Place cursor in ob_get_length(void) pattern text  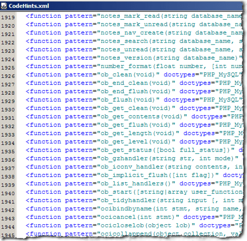click(138, 133)
